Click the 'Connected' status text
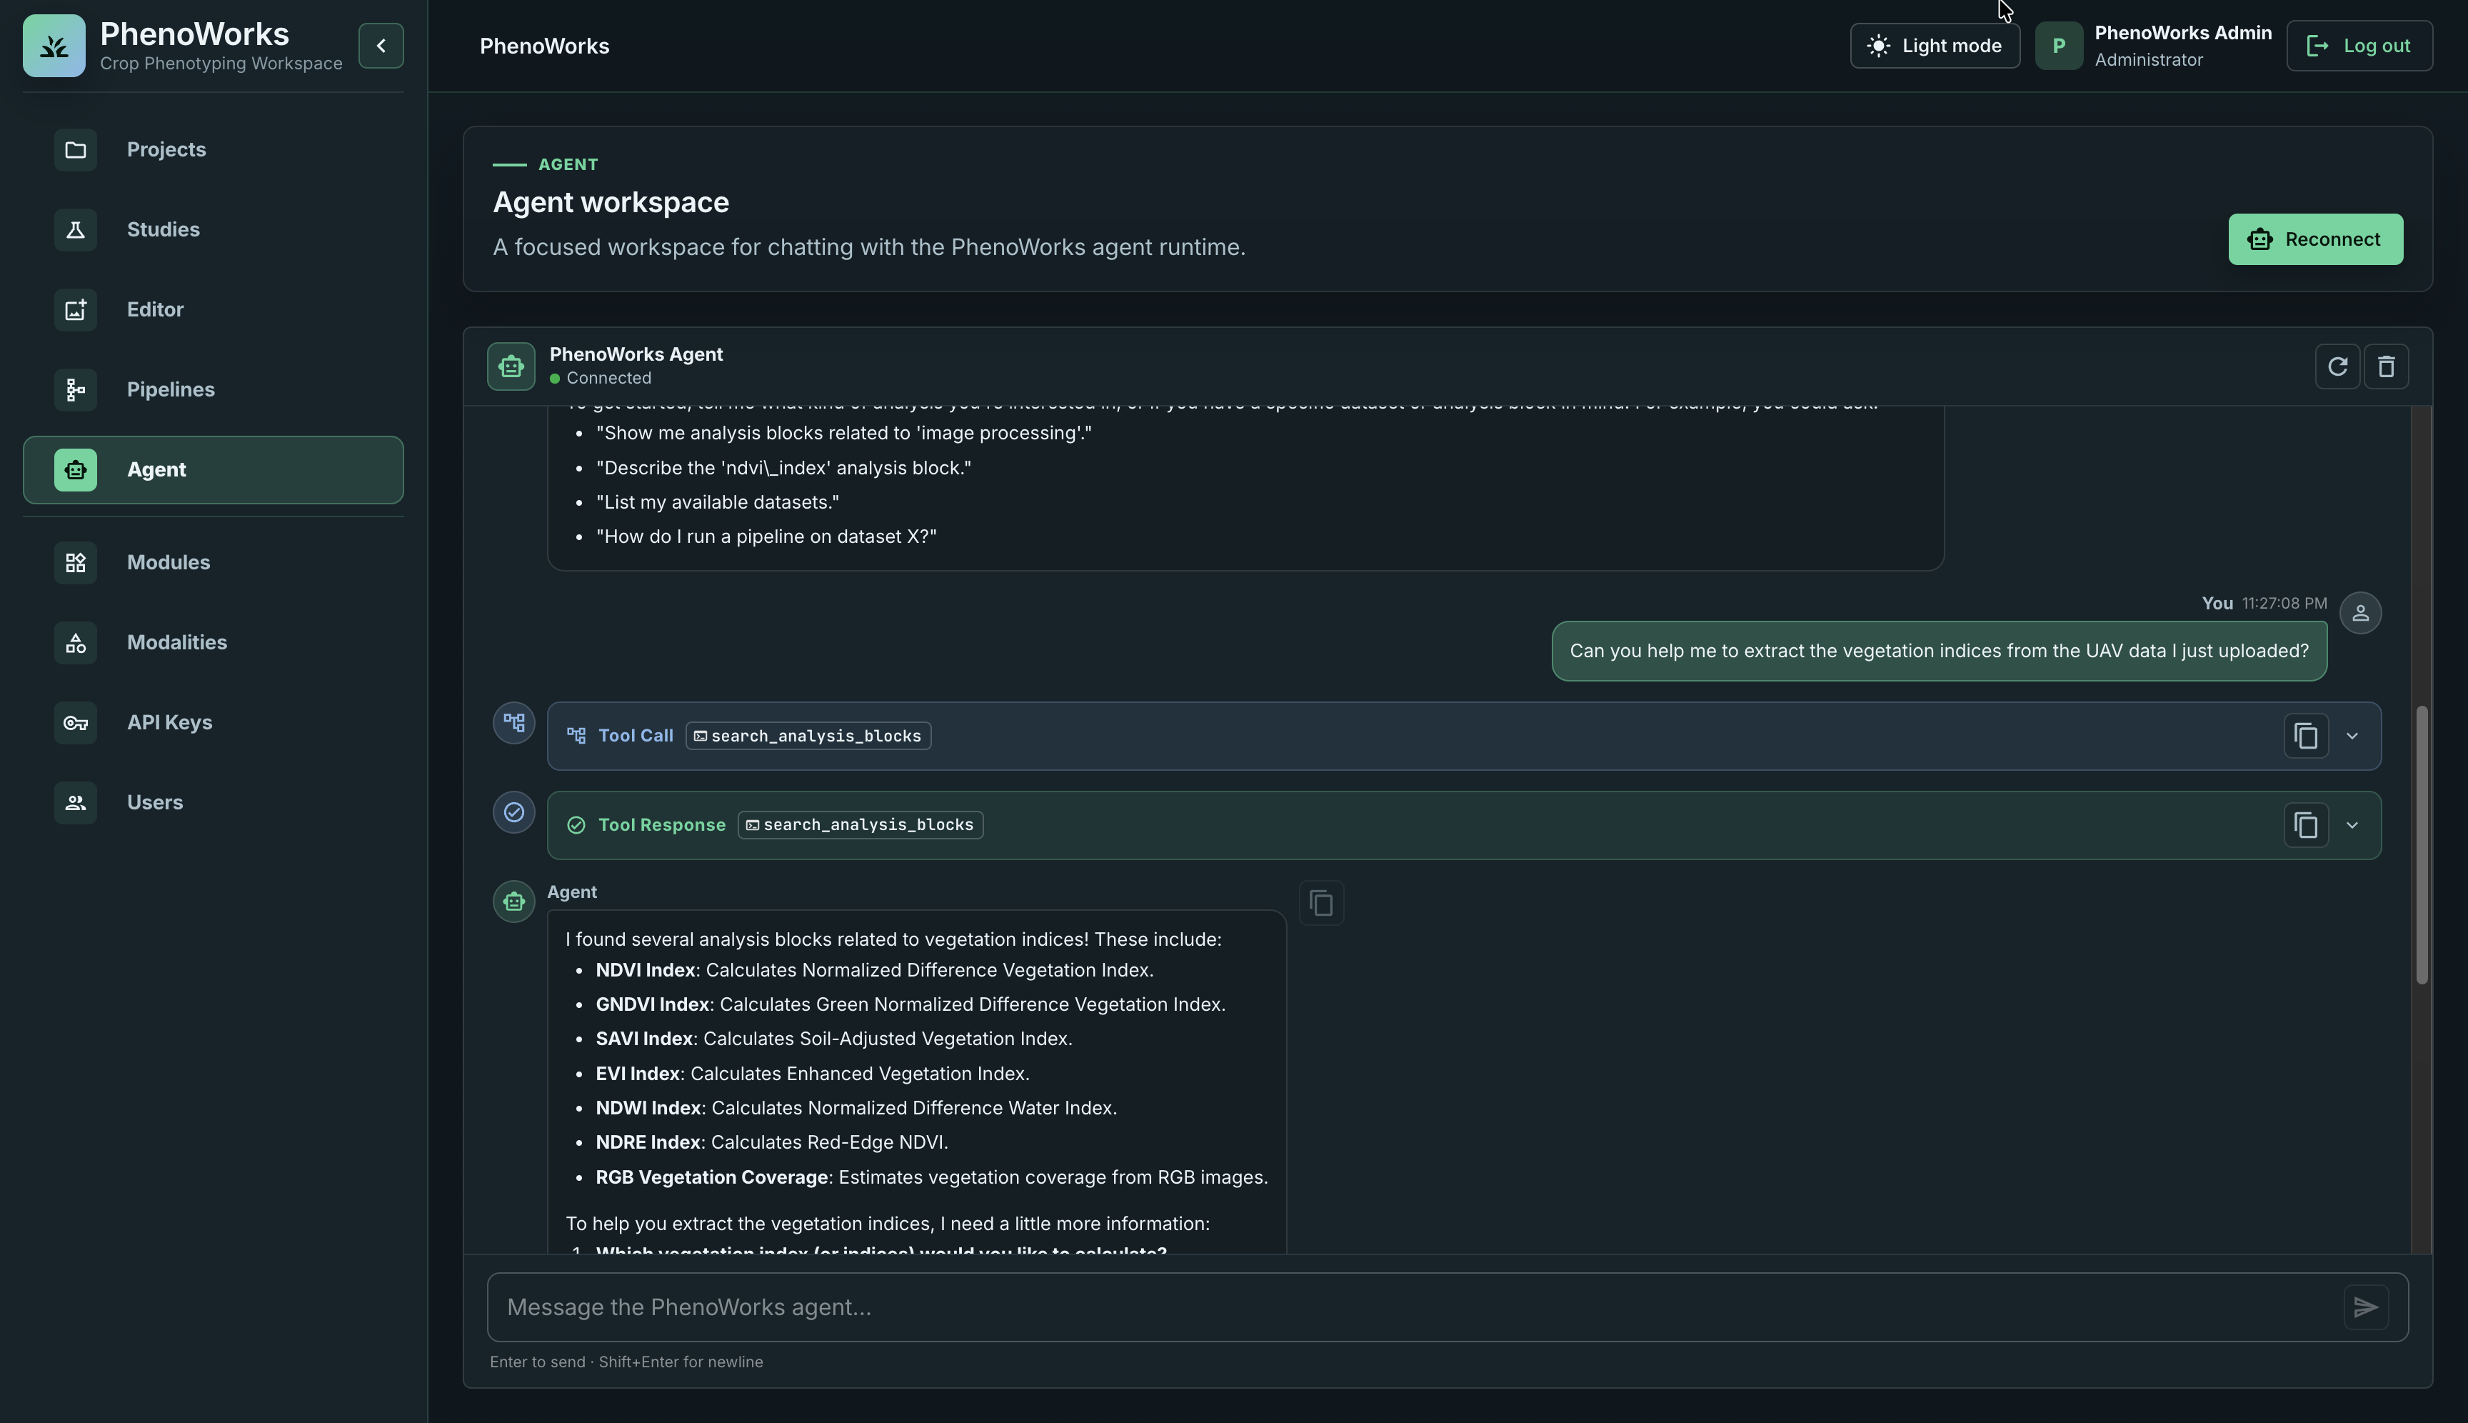This screenshot has width=2468, height=1423. click(608, 378)
